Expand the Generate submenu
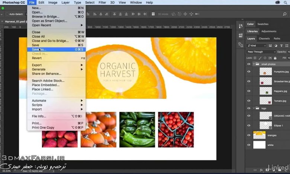 click(57, 70)
